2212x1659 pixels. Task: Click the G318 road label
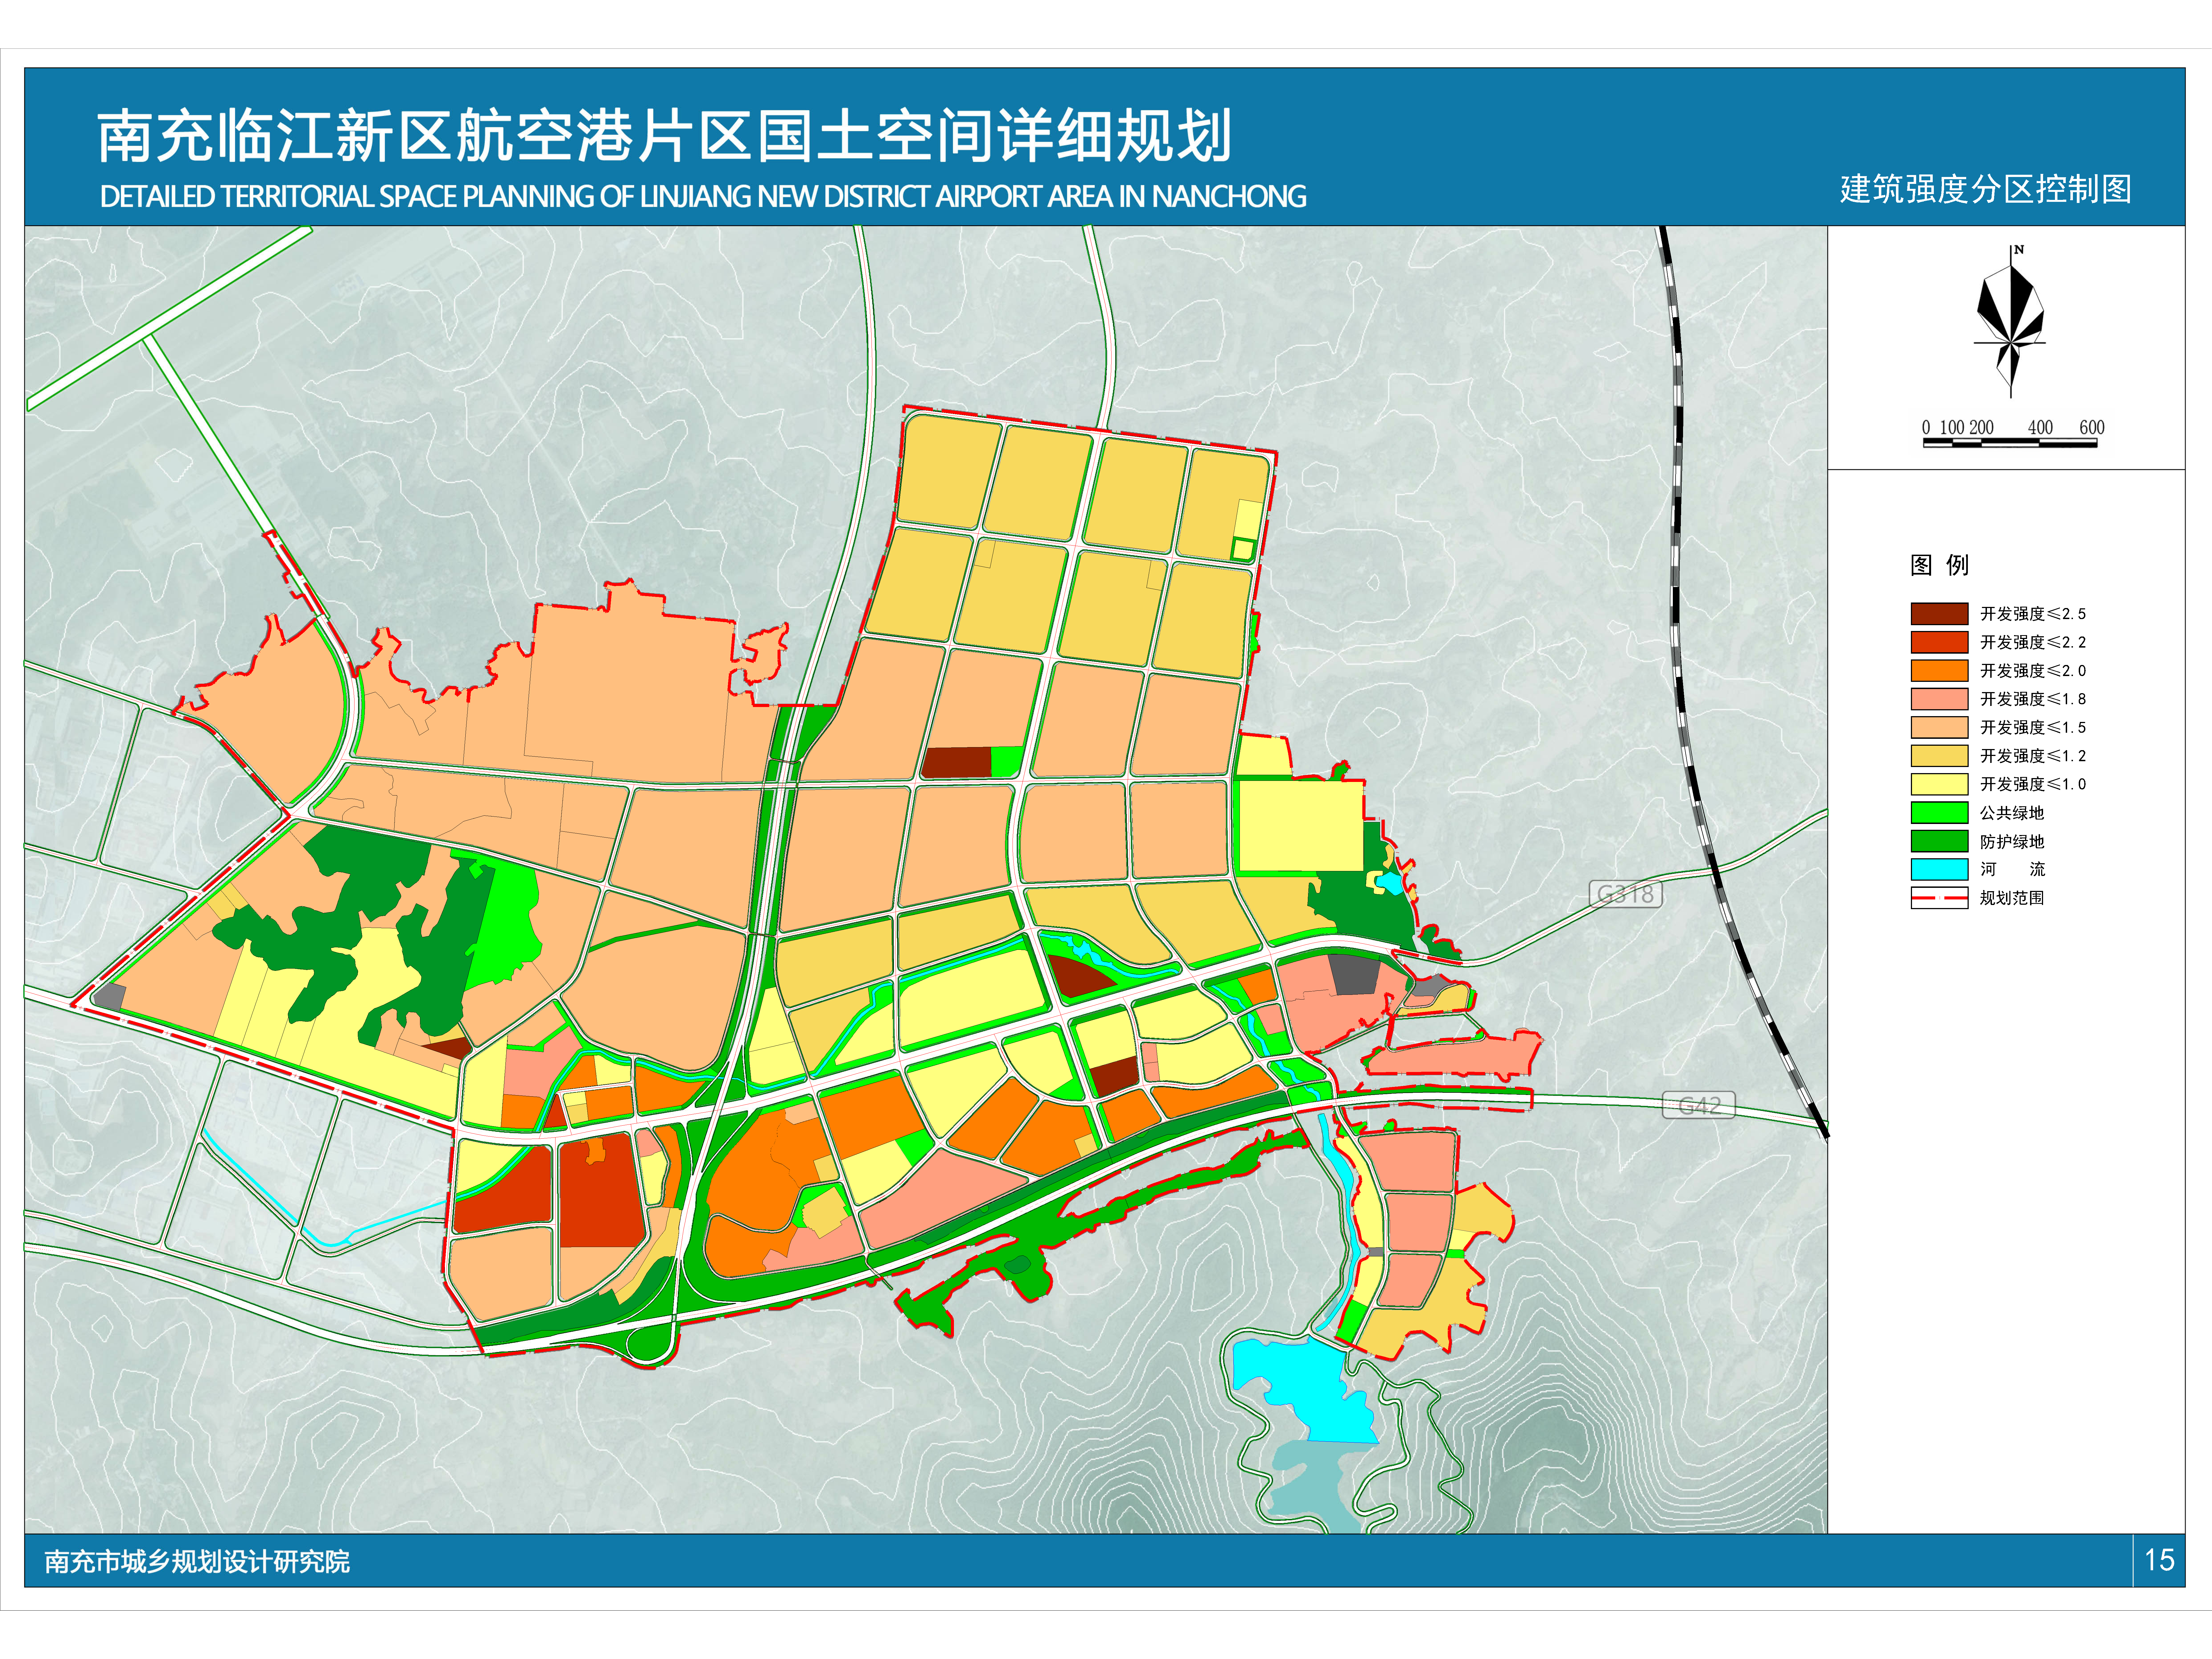(1625, 894)
